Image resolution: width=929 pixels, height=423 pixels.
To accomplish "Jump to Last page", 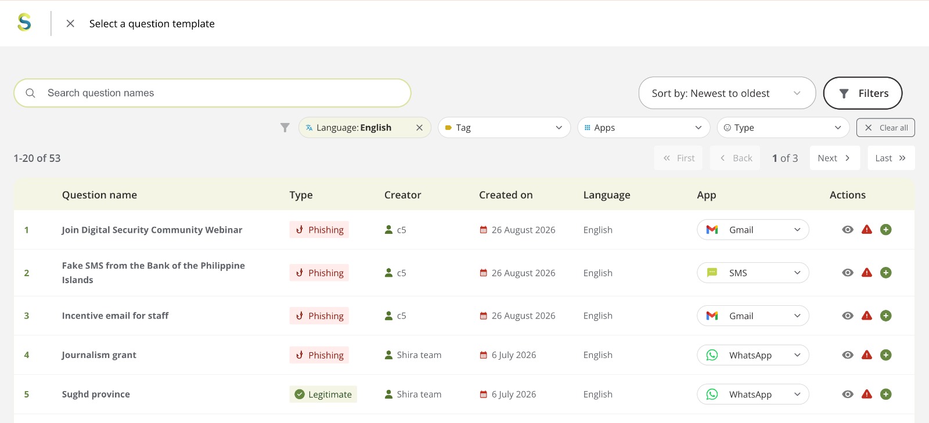I will coord(891,158).
